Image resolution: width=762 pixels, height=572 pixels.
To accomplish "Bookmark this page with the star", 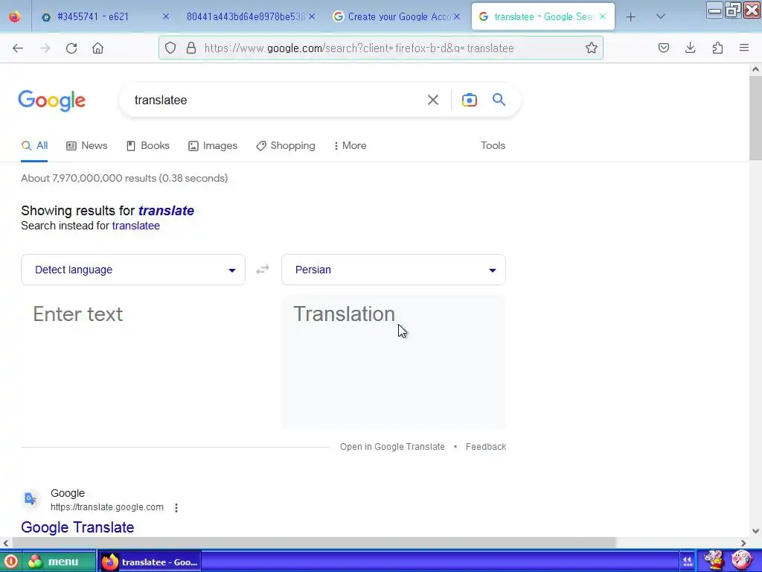I will 591,48.
